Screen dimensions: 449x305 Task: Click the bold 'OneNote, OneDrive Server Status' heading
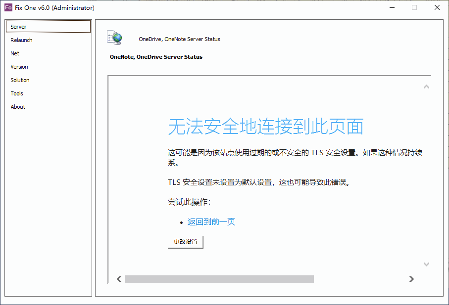(x=156, y=57)
